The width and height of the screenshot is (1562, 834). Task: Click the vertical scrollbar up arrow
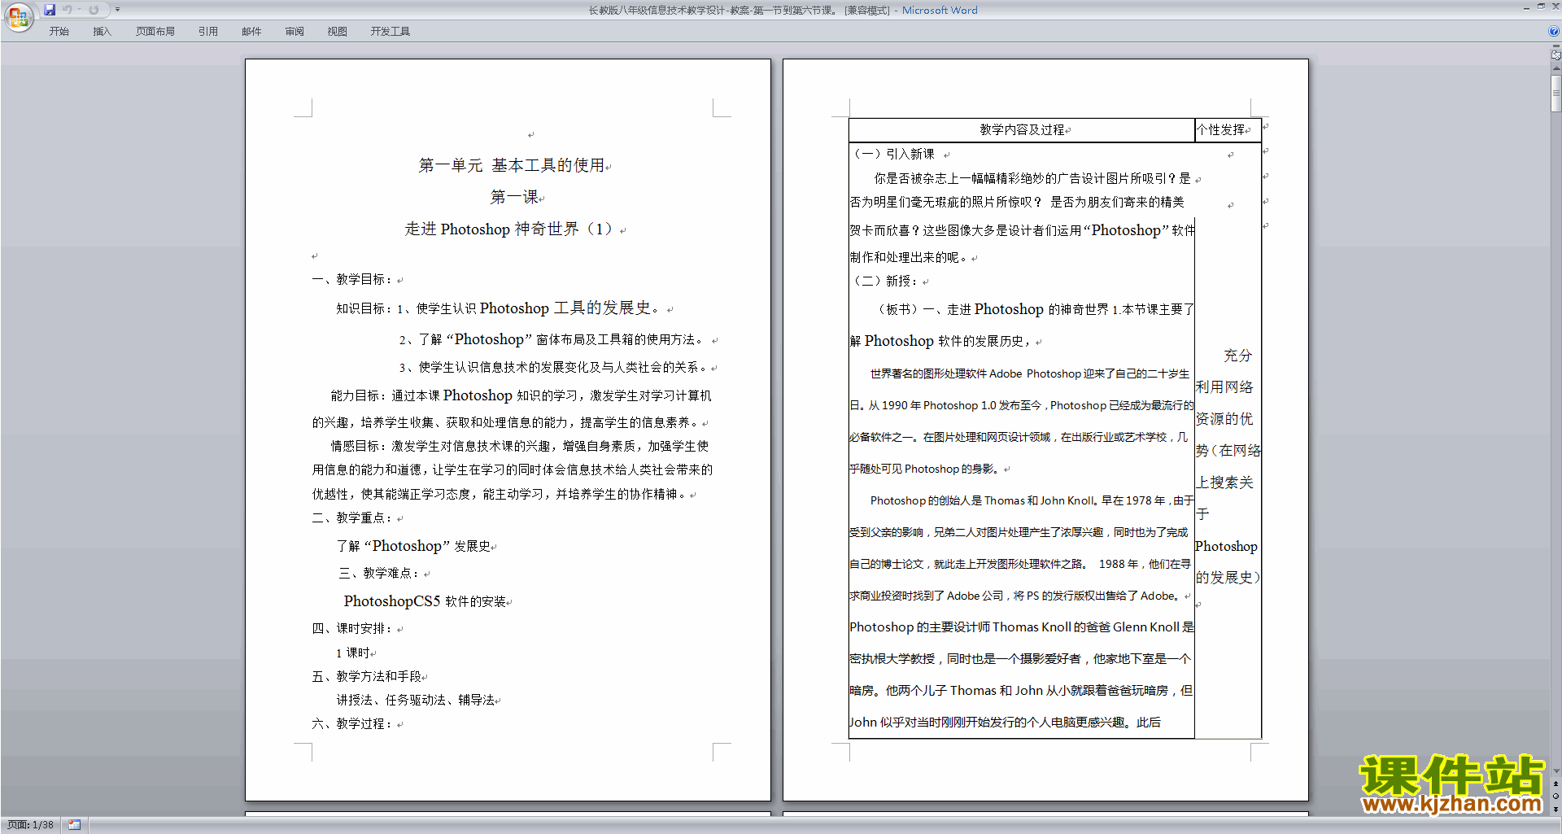1555,70
